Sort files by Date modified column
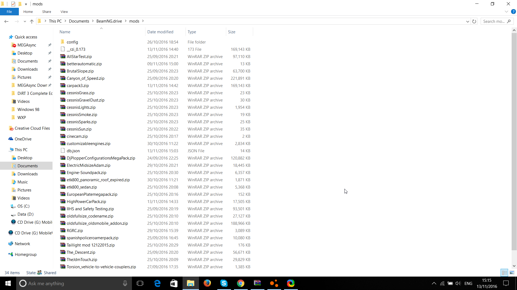This screenshot has height=290, width=517. pos(160,32)
